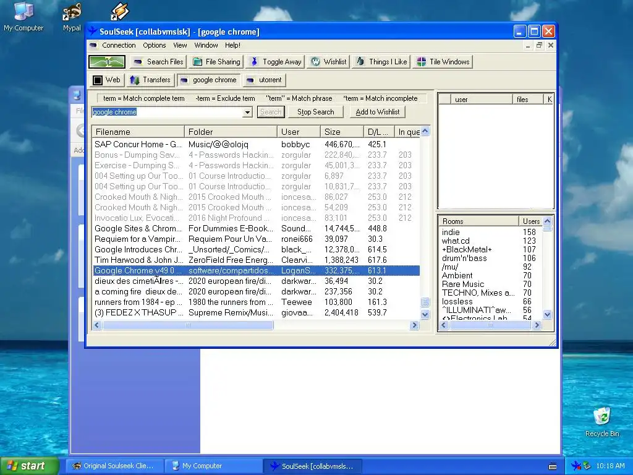Click the user column header in user list
Screen dimensions: 633x475
pyautogui.click(x=482, y=100)
